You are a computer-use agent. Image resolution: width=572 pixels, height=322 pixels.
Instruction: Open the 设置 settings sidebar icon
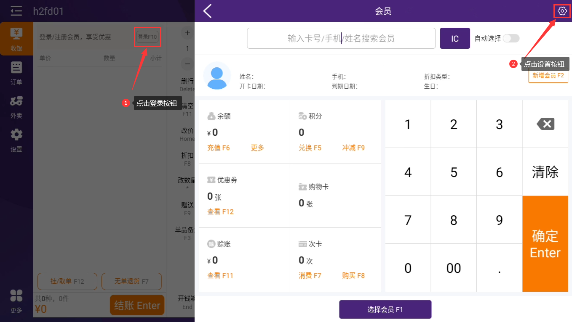(x=16, y=140)
